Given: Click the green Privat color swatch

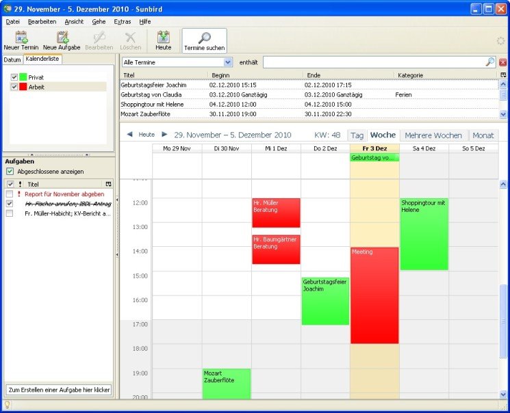Looking at the screenshot, I should pos(23,77).
